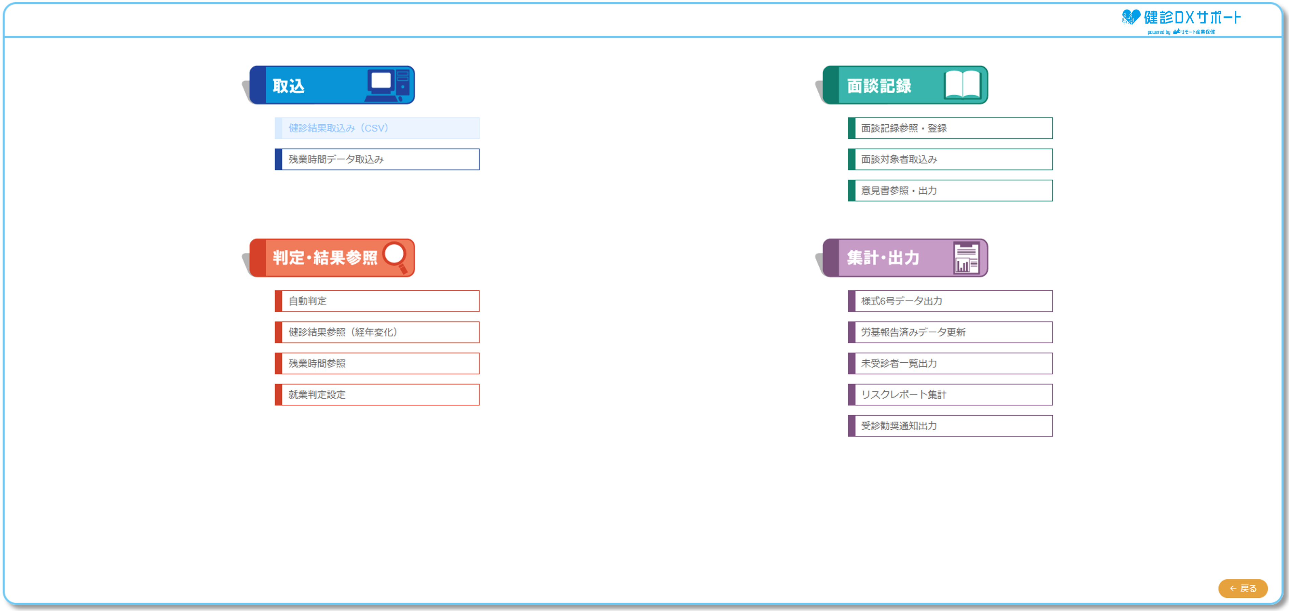Open 健診結果取込み（CSV）
Screen dimensions: 1289x611
tap(377, 128)
